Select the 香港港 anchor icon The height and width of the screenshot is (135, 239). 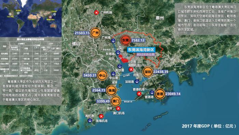tap(152, 92)
